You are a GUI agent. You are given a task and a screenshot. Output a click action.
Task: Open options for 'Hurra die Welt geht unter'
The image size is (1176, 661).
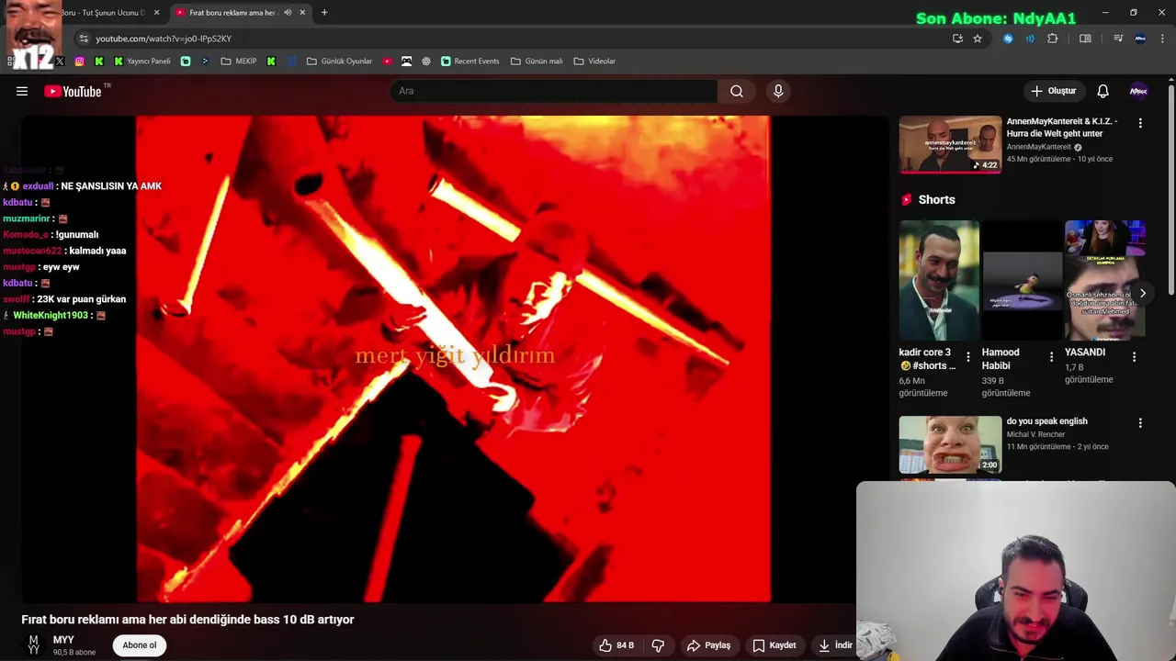(x=1140, y=123)
